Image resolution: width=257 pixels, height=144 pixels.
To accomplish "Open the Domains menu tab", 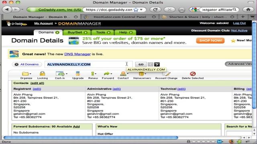I will click(48, 32).
